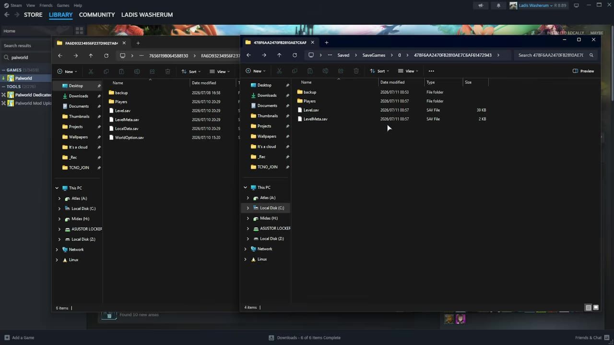
Task: Open Steam Help menu
Action: coord(78,5)
